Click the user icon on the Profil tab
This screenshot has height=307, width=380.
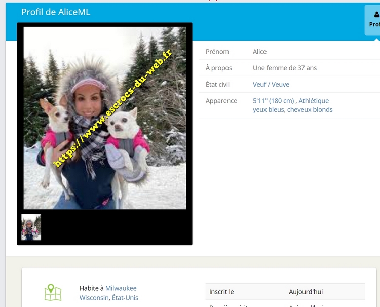(375, 14)
